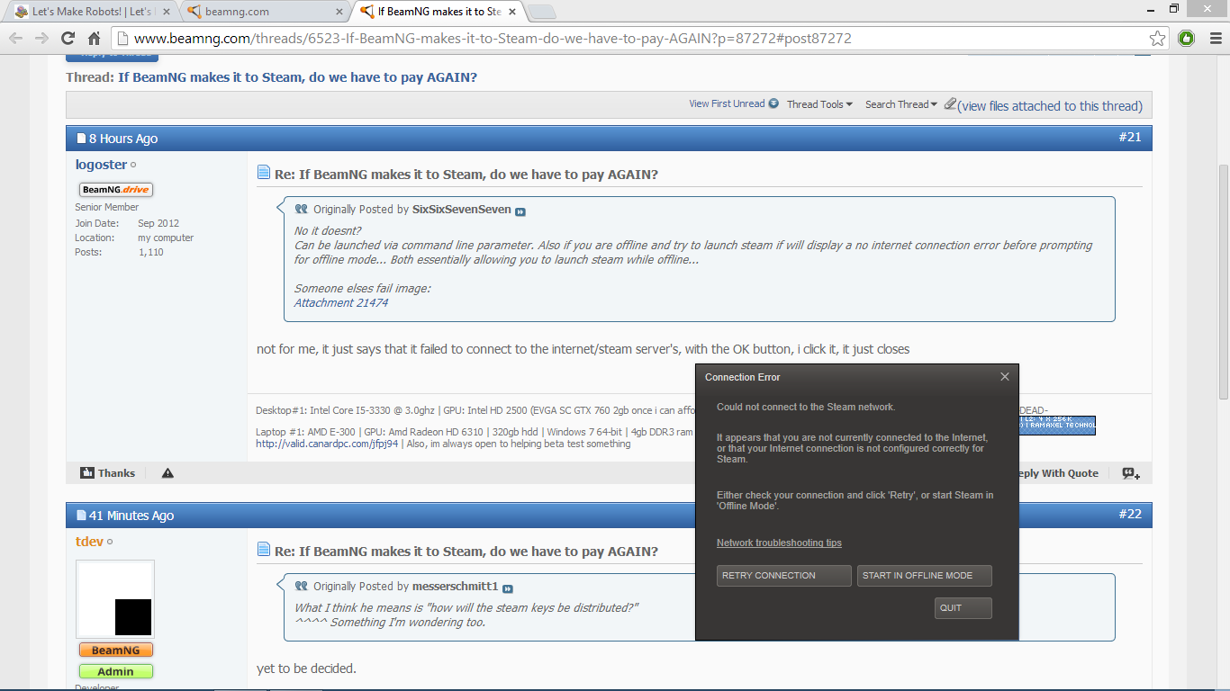This screenshot has height=691, width=1230.
Task: Click the scrollbar down arrow
Action: click(x=1223, y=684)
